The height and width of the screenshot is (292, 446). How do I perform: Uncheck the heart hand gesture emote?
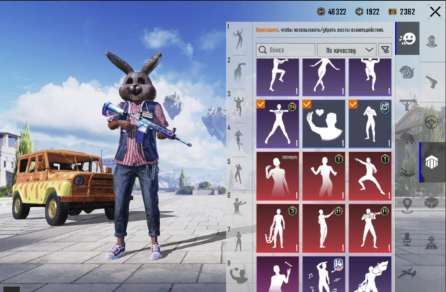pyautogui.click(x=324, y=124)
